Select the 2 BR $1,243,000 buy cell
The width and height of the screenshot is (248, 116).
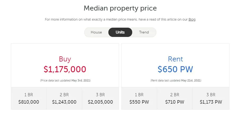tap(64, 98)
